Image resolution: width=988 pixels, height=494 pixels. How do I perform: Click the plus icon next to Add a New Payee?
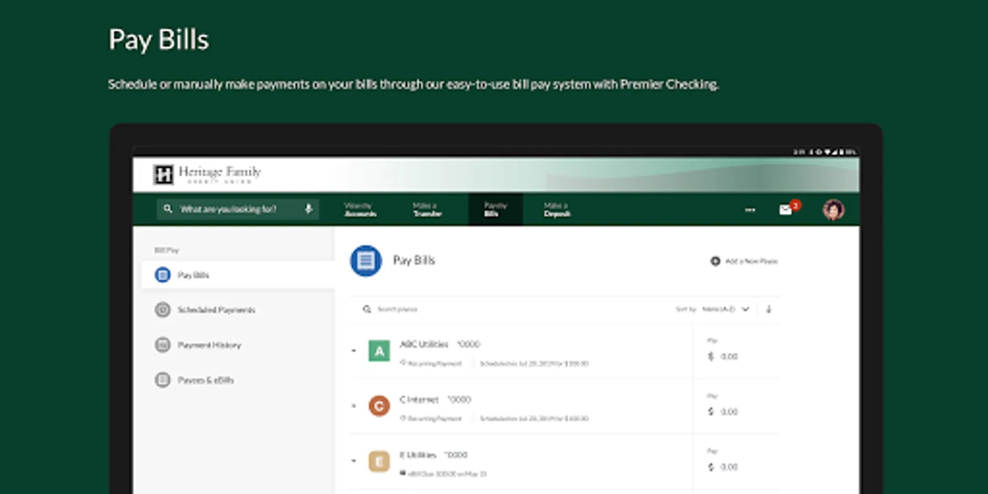click(x=715, y=261)
